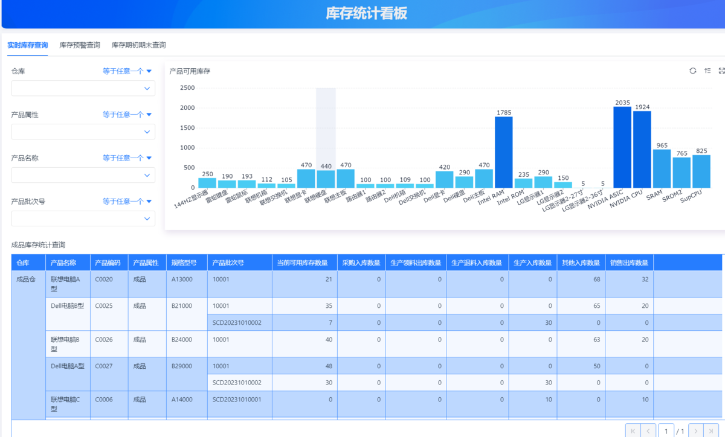Change 仓库 condition 等于任意一个 operator

tap(127, 71)
